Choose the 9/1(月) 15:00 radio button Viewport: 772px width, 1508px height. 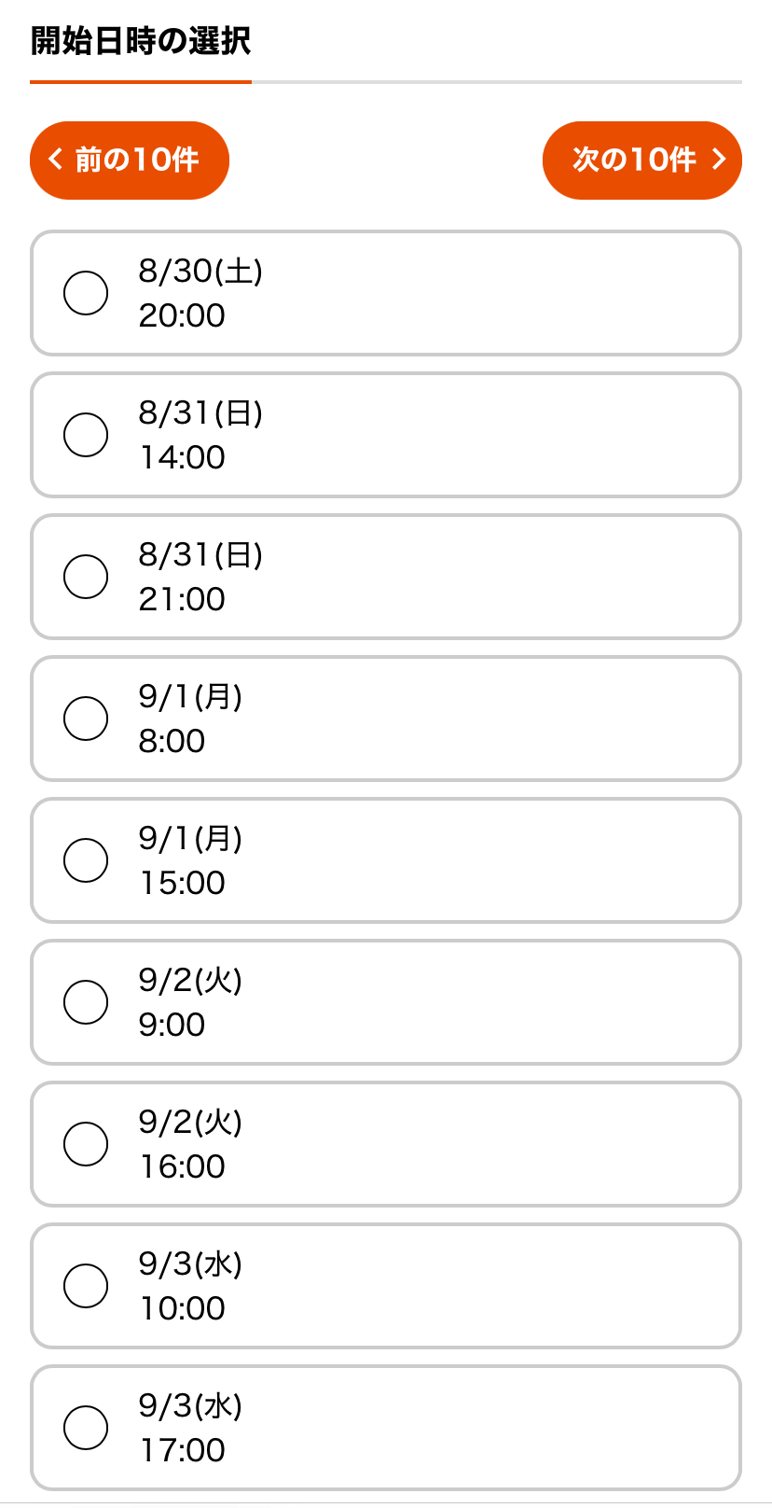click(86, 860)
